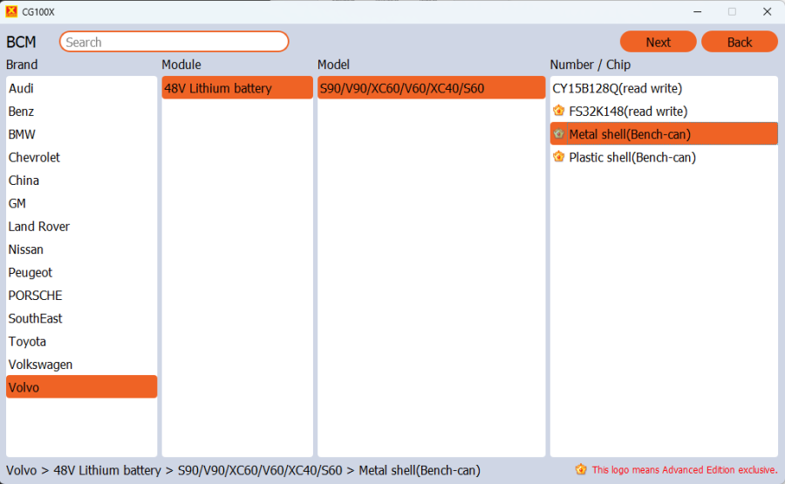785x484 pixels.
Task: Select Chevrolet from the Brand list
Action: (35, 158)
